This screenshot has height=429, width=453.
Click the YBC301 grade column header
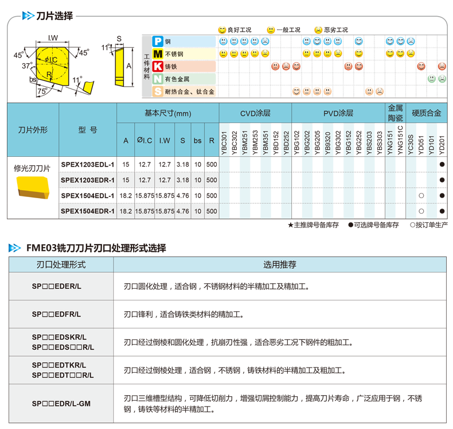click(224, 143)
